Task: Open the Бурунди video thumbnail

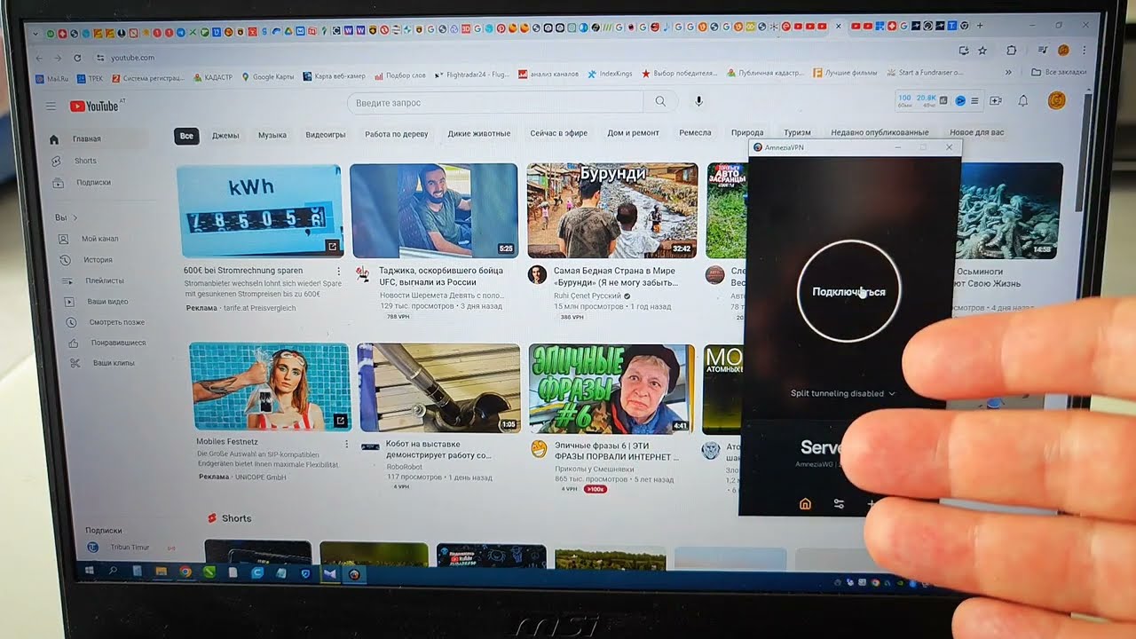Action: [612, 210]
